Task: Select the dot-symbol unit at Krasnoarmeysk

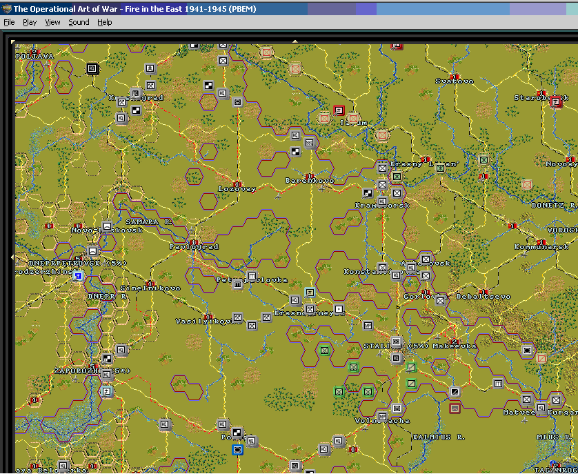Action: (339, 308)
